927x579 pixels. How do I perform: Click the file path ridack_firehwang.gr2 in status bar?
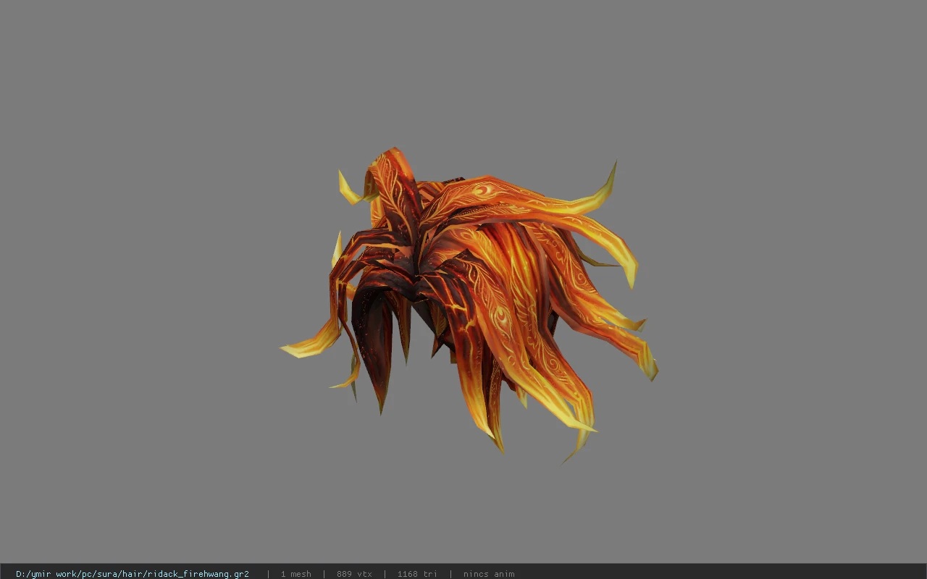tap(133, 574)
